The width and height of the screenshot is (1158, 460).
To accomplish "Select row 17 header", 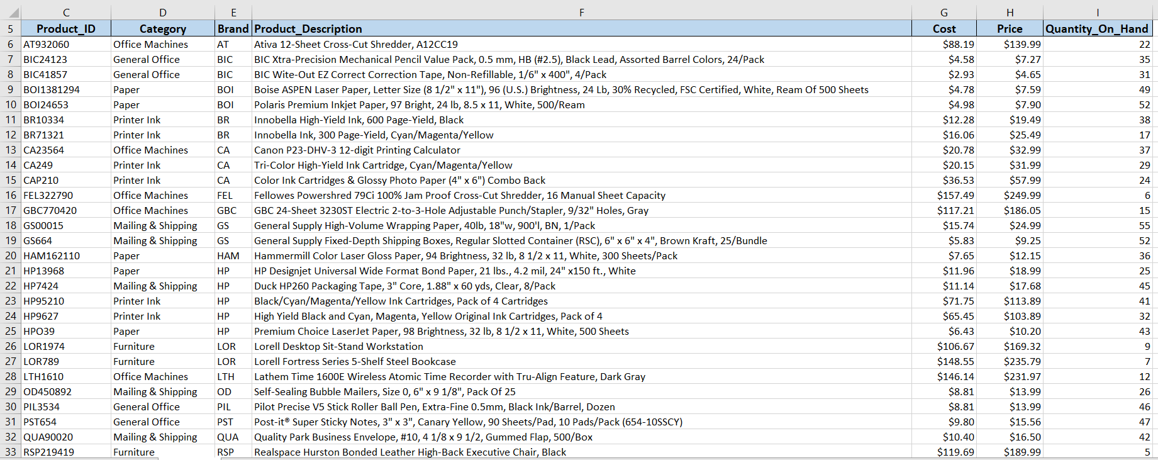I will click(x=11, y=210).
